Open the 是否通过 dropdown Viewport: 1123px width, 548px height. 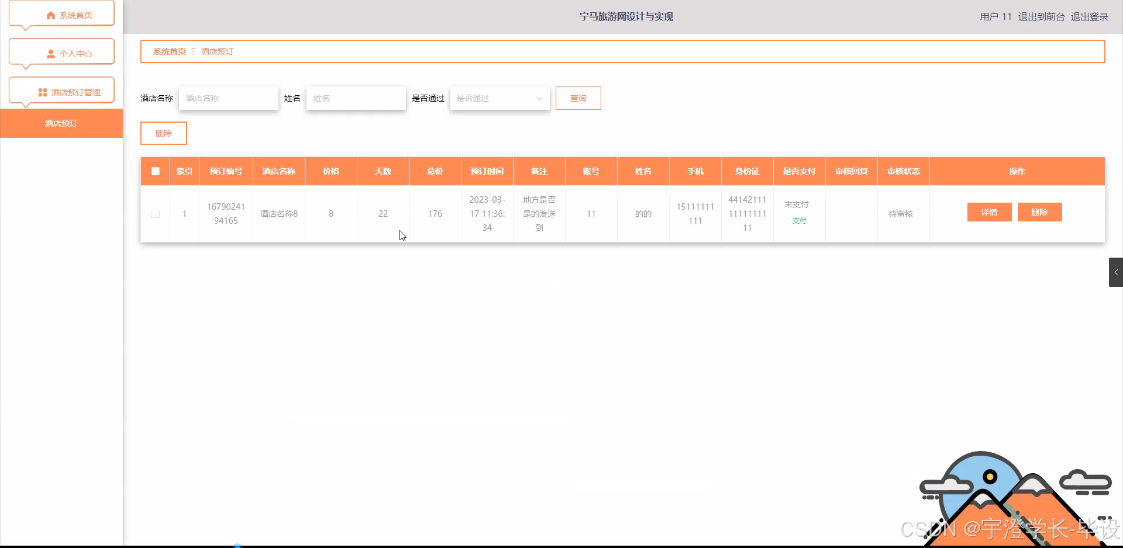[x=500, y=98]
